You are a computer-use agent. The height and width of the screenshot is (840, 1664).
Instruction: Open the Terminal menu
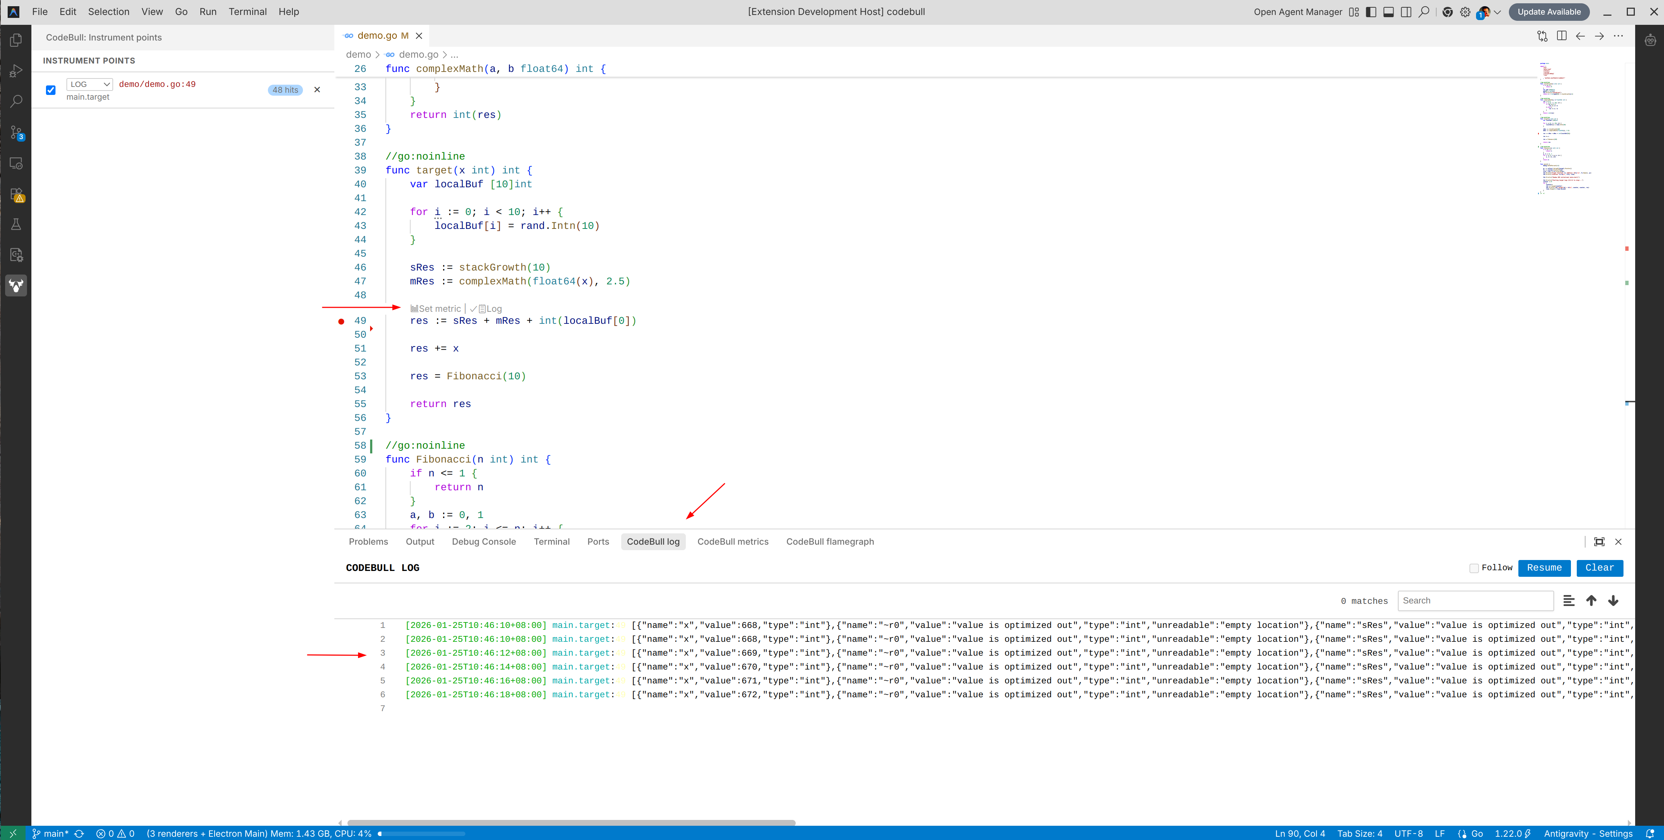coord(247,12)
